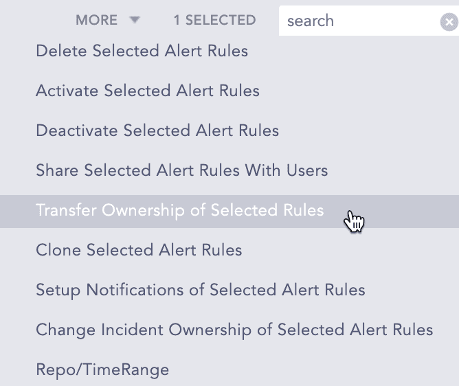The height and width of the screenshot is (386, 459).
Task: Choose Delete Selected Alert Rules
Action: tap(142, 51)
